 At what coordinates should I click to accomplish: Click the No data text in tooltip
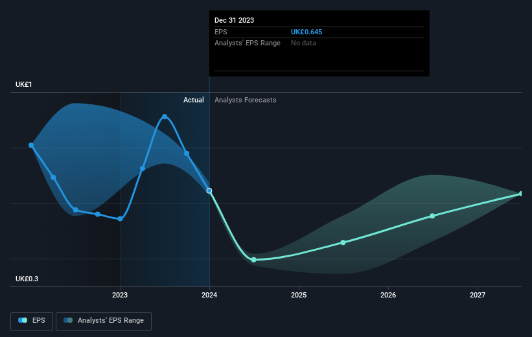coord(303,43)
